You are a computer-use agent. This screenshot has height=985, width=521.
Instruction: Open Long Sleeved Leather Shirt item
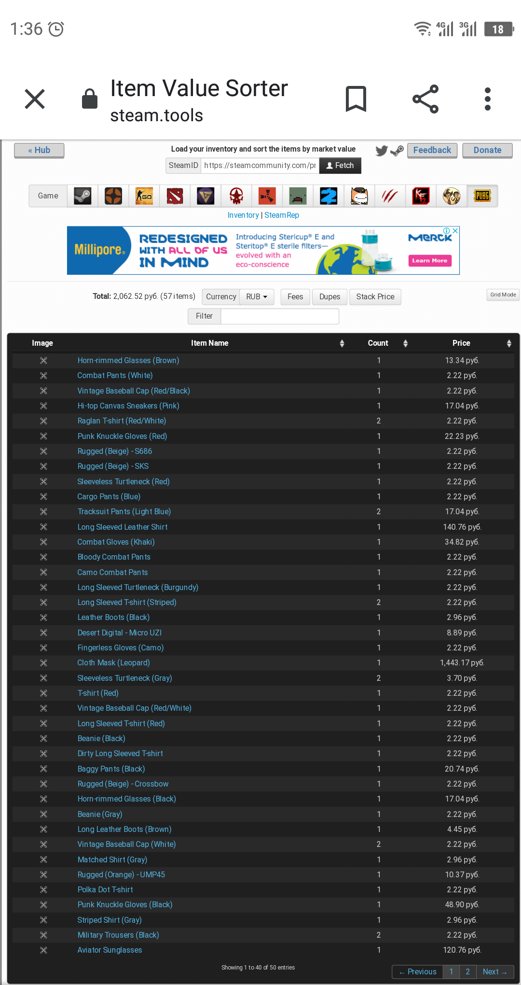point(123,527)
